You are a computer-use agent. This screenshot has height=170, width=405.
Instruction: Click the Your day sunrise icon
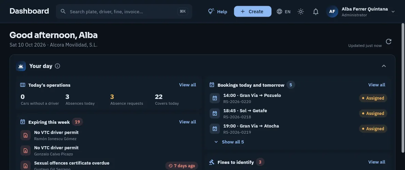tap(21, 66)
